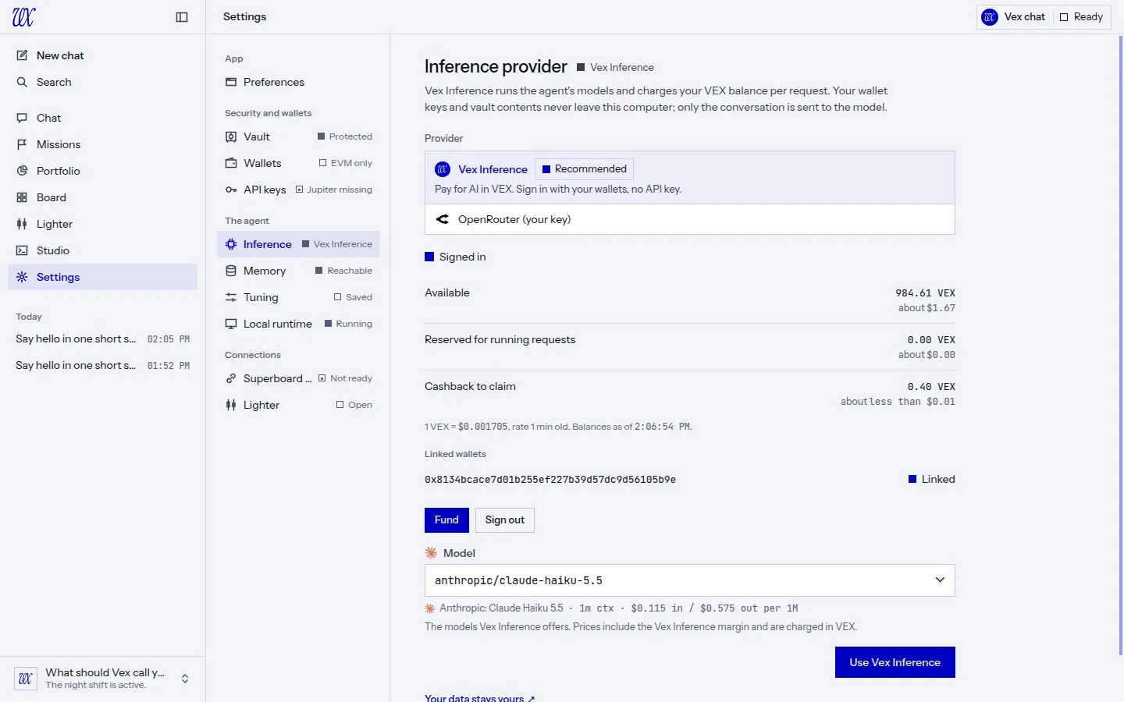Click the Superboard link icon

pos(231,378)
